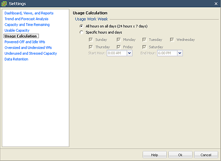The width and height of the screenshot is (221, 161).
Task: Toggle the Thursday checkbox
Action: pyautogui.click(x=91, y=47)
